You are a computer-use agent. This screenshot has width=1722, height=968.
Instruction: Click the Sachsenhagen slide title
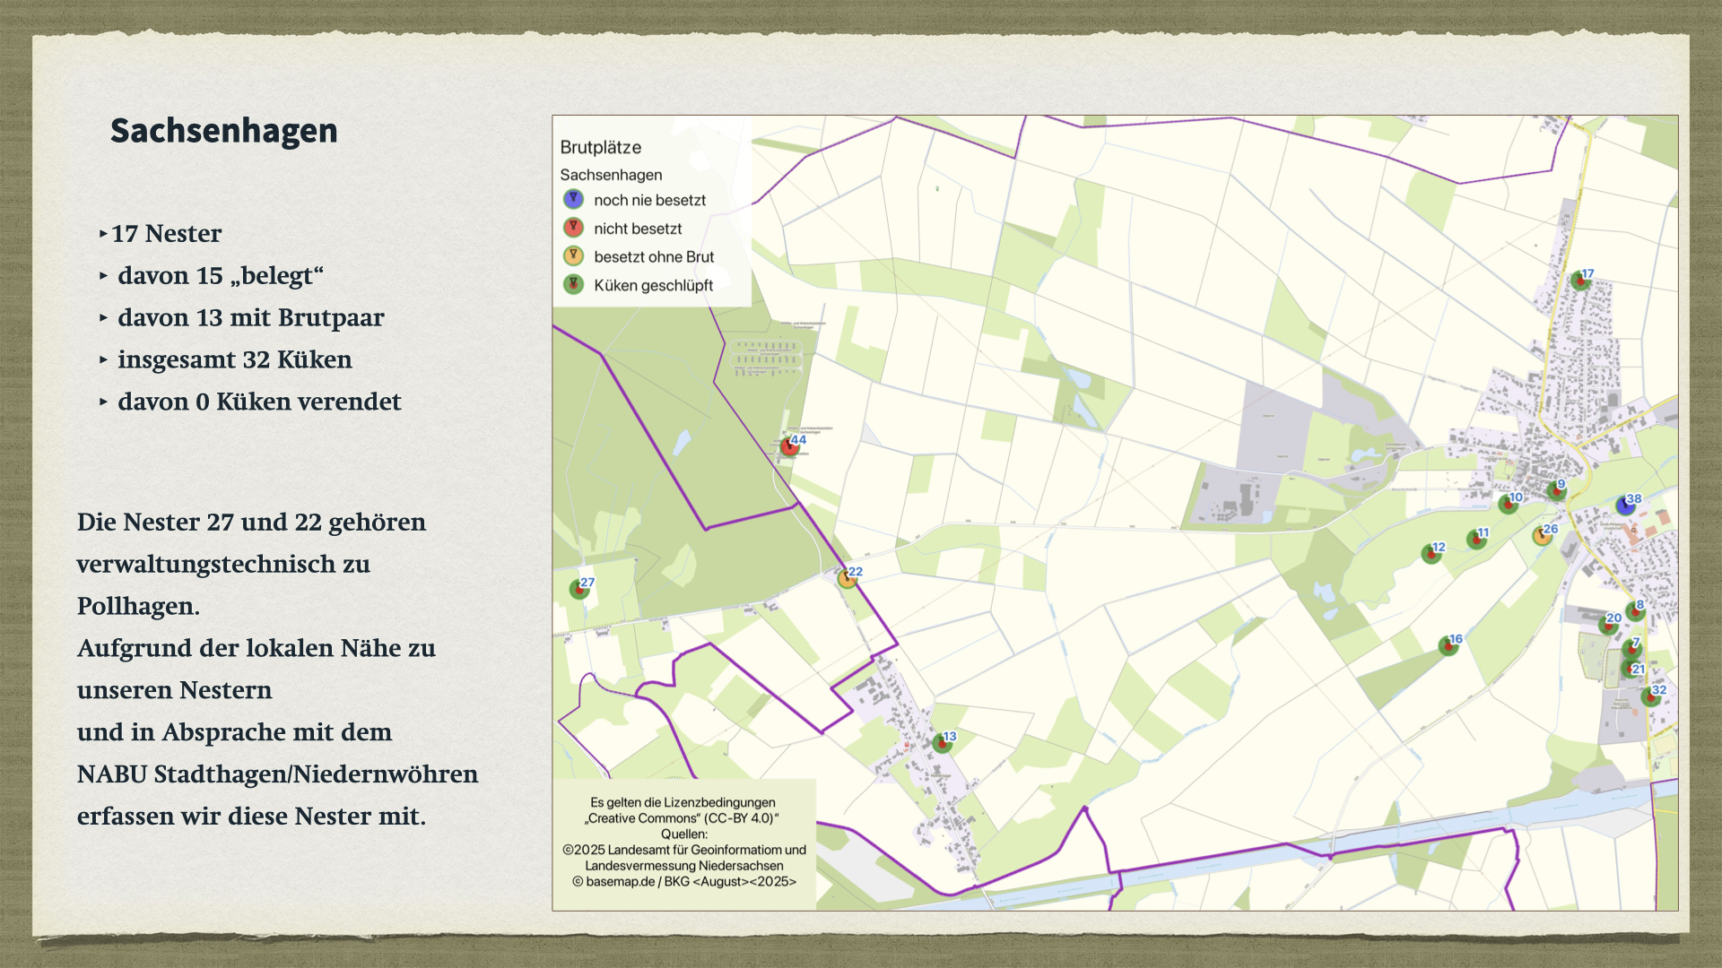point(224,131)
